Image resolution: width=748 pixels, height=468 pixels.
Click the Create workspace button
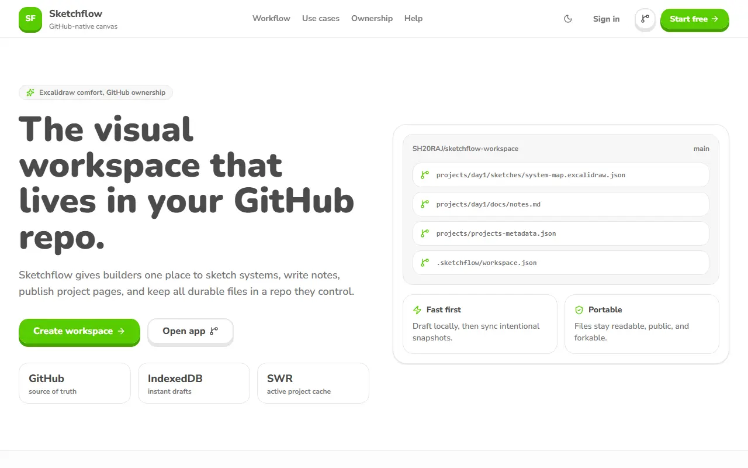(79, 332)
